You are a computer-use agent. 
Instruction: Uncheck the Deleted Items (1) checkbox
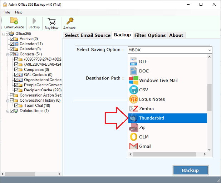pos(12,111)
